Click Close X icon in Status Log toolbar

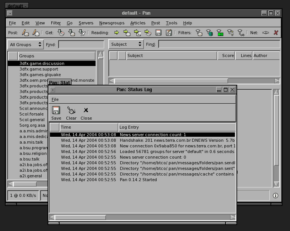[86, 110]
